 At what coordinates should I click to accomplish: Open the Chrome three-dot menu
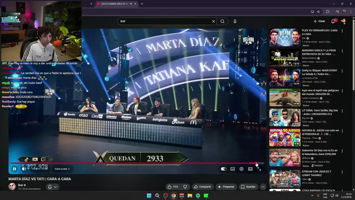[x=351, y=12]
